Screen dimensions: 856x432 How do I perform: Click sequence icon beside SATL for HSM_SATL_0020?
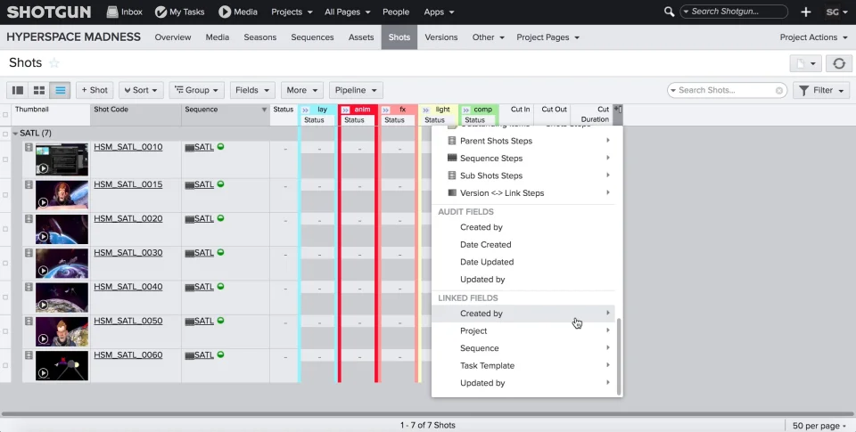189,219
